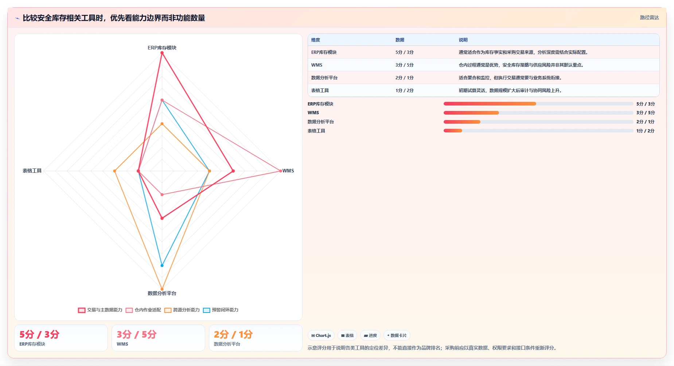Viewport: 674px width, 366px height.
Task: Click the orange data point toward 表格工具
Action: coord(115,171)
